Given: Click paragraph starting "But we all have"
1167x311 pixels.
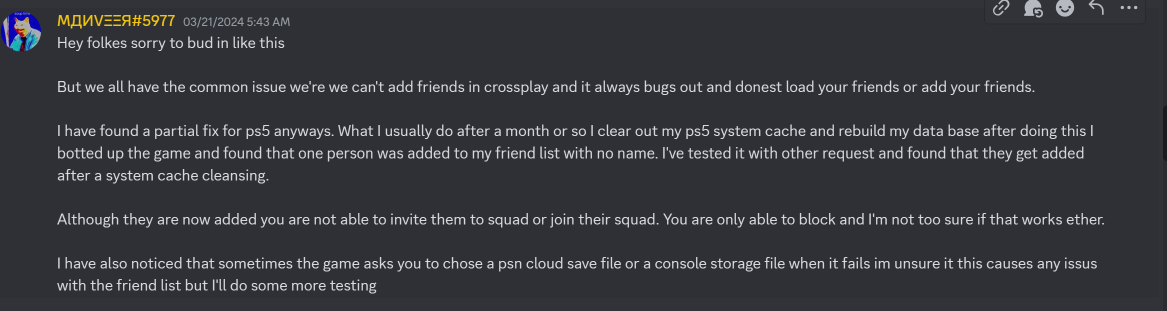Looking at the screenshot, I should [545, 87].
